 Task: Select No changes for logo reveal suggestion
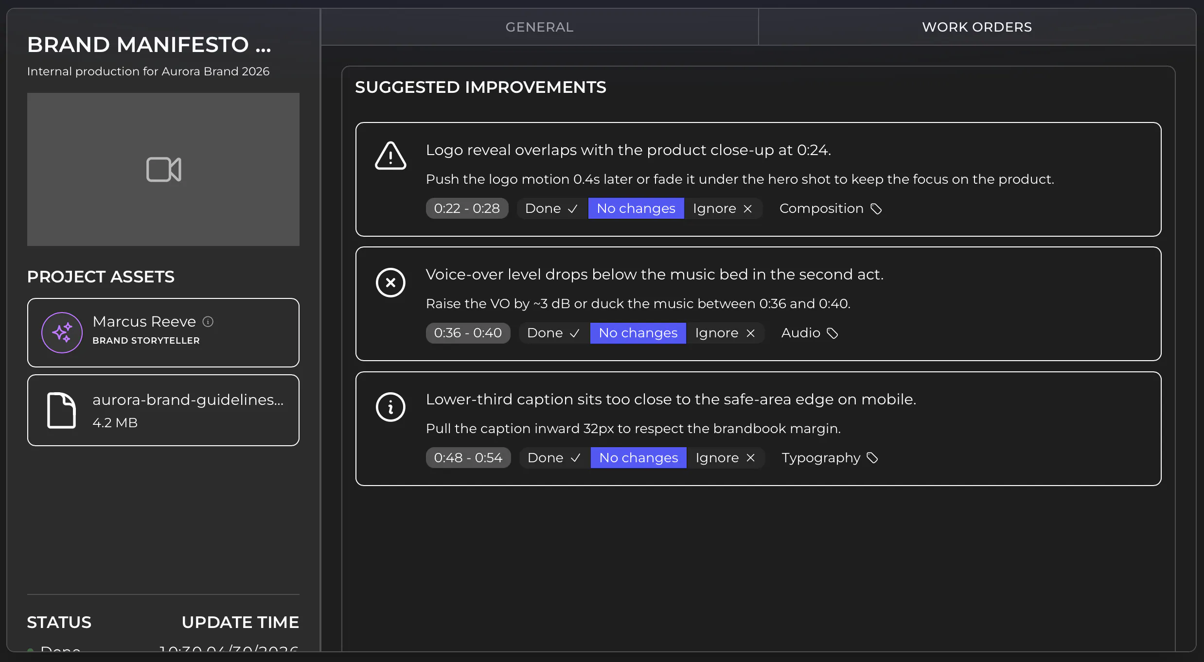click(636, 209)
